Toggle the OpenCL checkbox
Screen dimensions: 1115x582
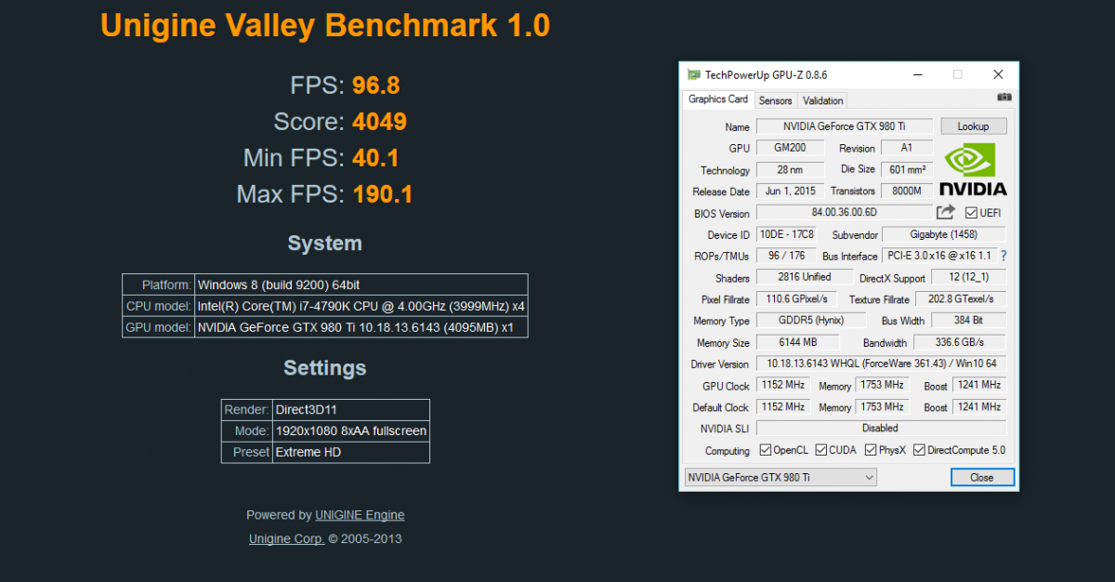[x=766, y=450]
